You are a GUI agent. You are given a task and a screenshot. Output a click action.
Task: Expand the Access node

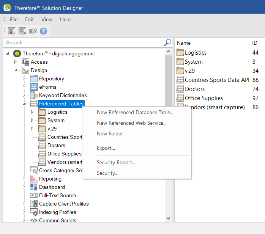click(16, 62)
